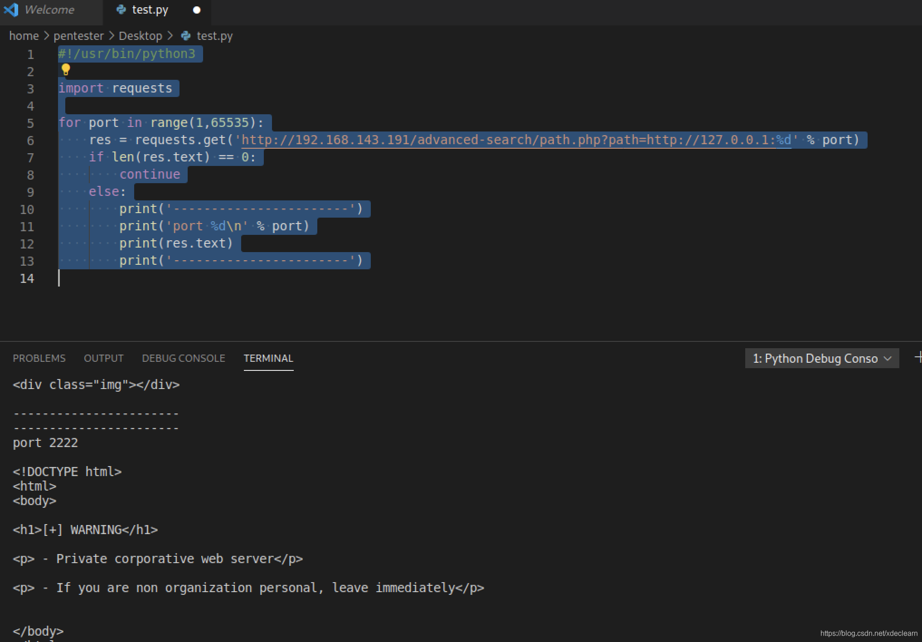Click line number 14 in gutter
This screenshot has width=922, height=642.
point(27,278)
